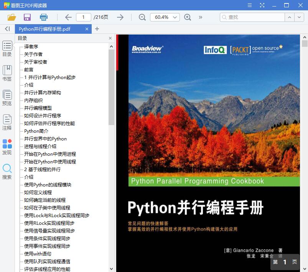Toggle full screen mode from the title bar
The image size is (308, 272).
(262, 5)
